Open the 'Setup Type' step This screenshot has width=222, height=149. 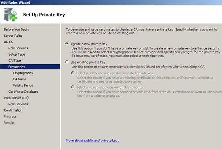tap(17, 54)
